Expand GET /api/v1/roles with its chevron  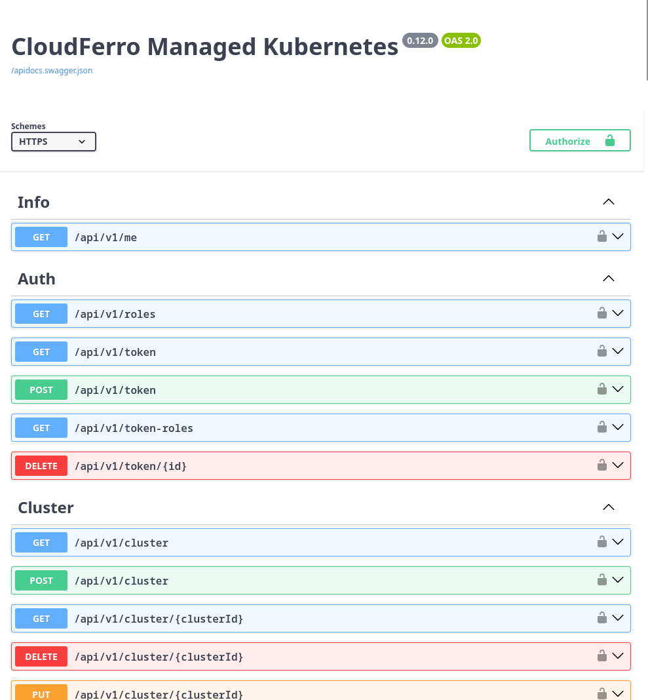pos(618,313)
